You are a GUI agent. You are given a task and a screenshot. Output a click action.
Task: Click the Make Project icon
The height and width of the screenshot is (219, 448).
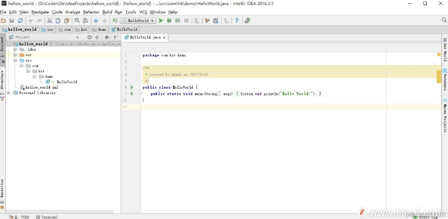coord(115,21)
